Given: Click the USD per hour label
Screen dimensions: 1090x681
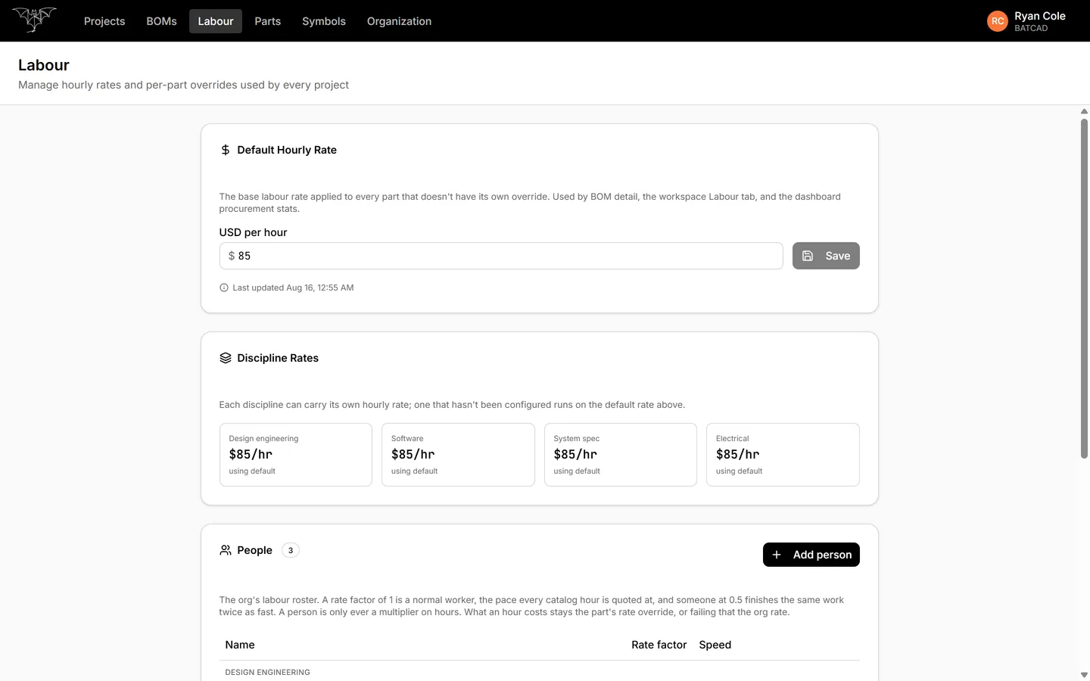Looking at the screenshot, I should [x=253, y=232].
